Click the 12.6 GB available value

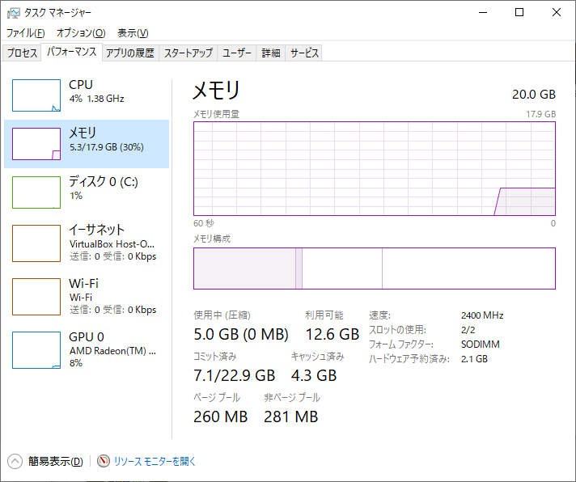332,335
